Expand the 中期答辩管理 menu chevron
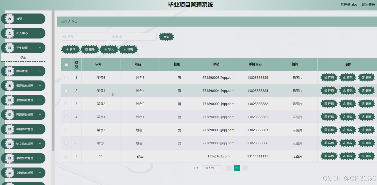This screenshot has width=377, height=185. pyautogui.click(x=40, y=129)
